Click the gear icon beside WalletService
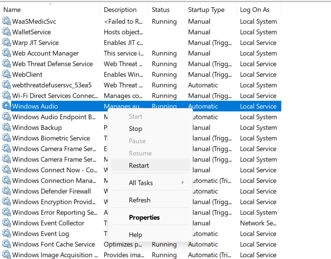The image size is (331, 259). coord(7,32)
